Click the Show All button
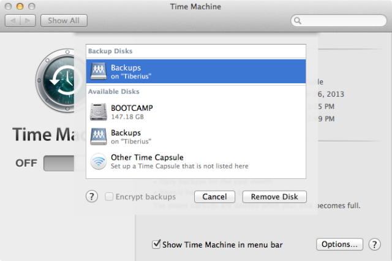Image resolution: width=392 pixels, height=261 pixels. (x=64, y=20)
